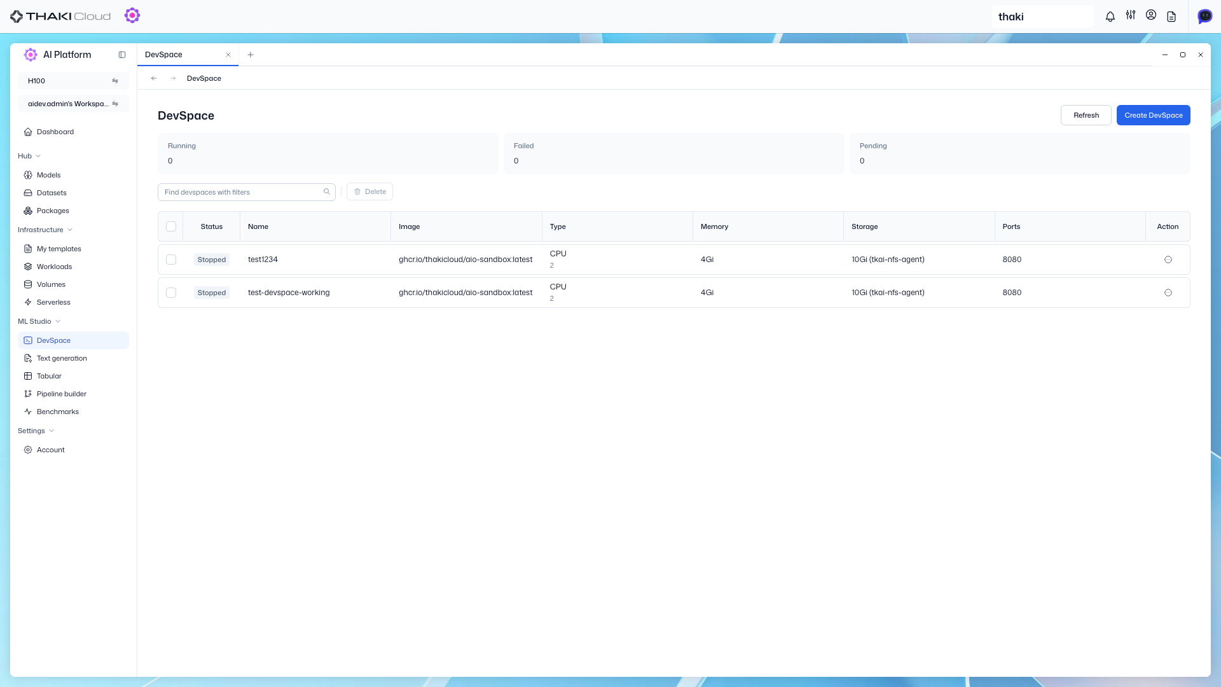The height and width of the screenshot is (687, 1221).
Task: Click the Refresh button
Action: 1086,115
